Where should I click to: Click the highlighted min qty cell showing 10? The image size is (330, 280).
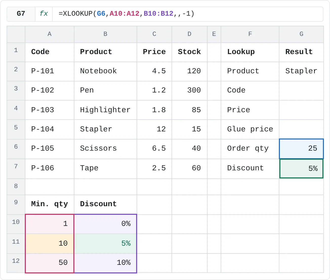(x=50, y=244)
